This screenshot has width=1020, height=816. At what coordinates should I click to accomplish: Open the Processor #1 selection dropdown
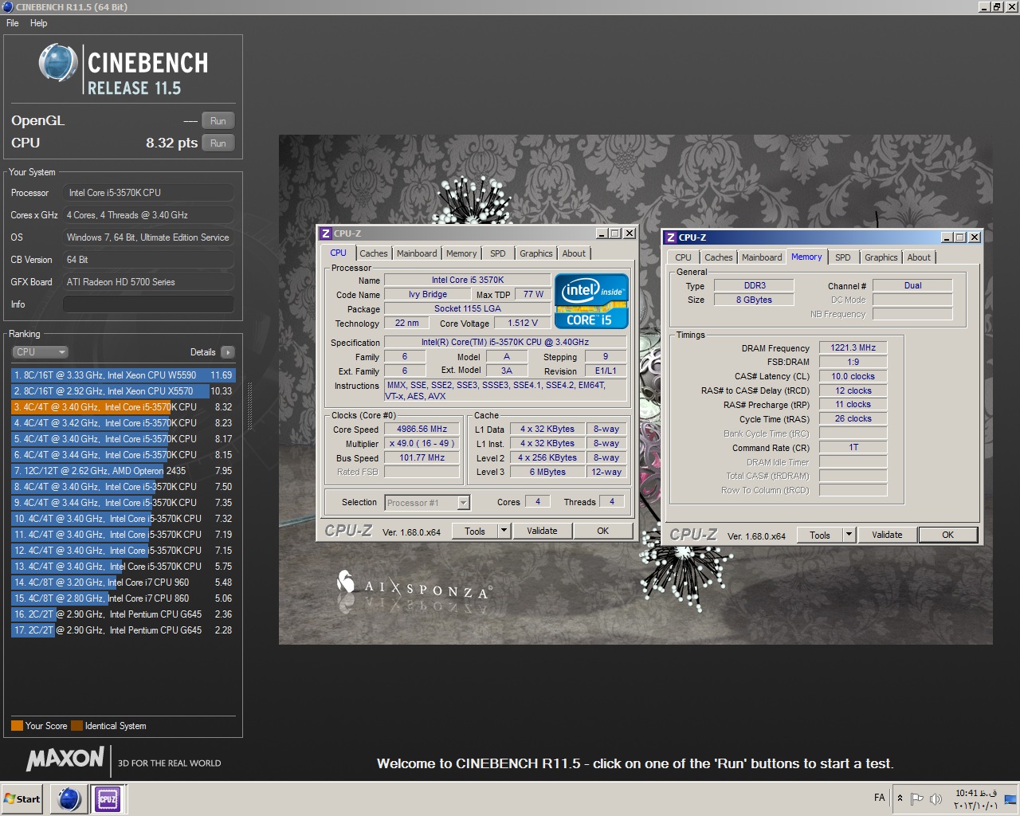coord(427,503)
